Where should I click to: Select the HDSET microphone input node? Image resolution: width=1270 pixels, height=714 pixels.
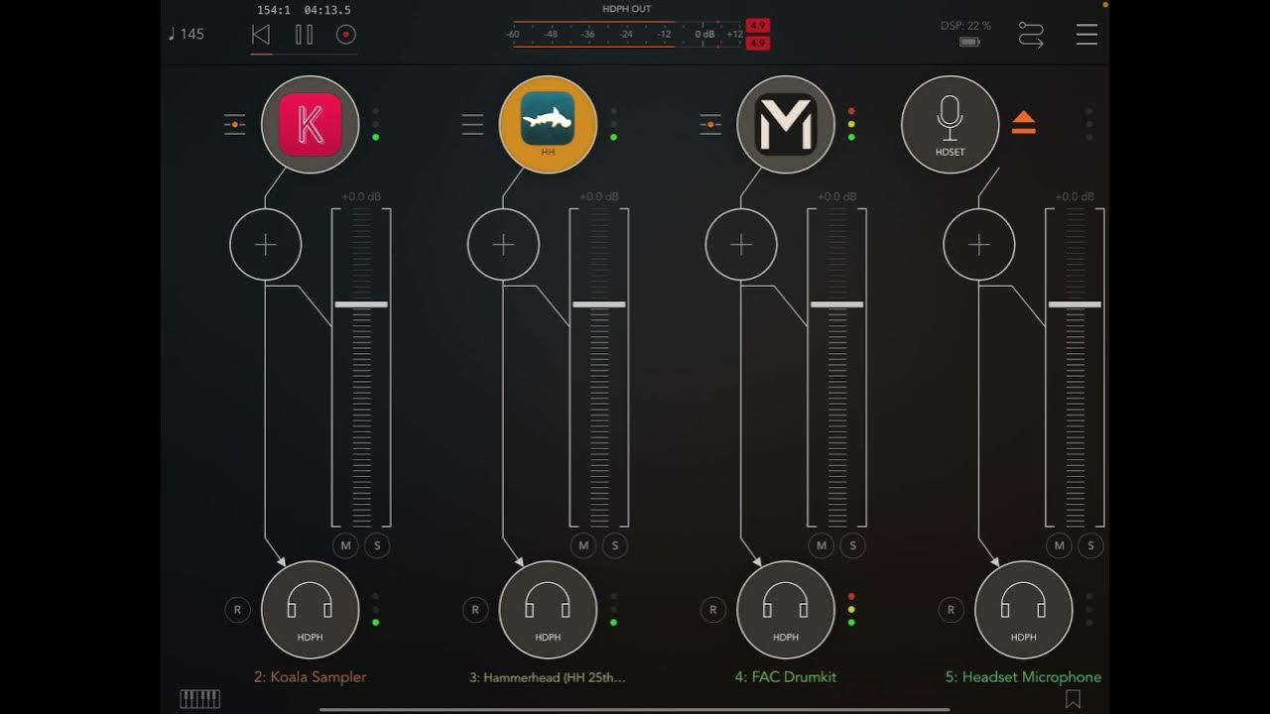[x=950, y=124]
